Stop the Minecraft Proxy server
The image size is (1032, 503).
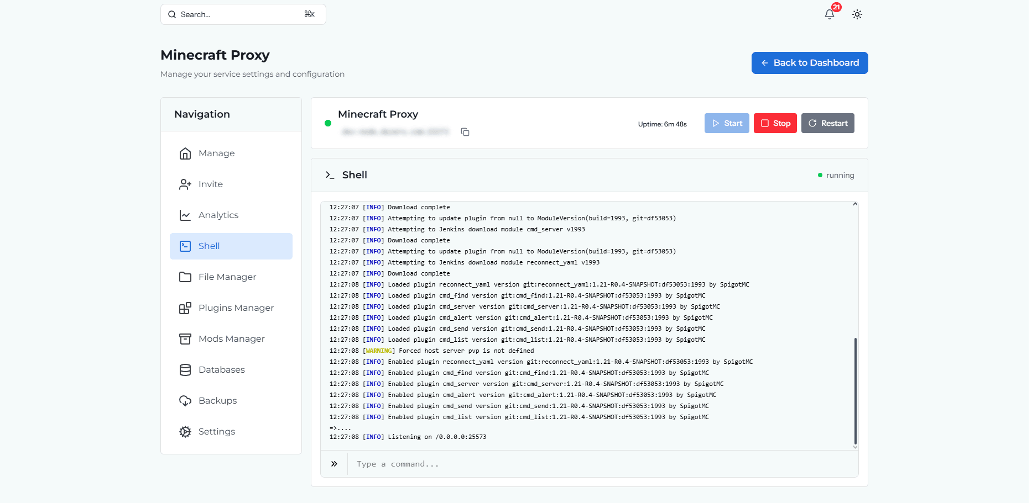pos(775,123)
